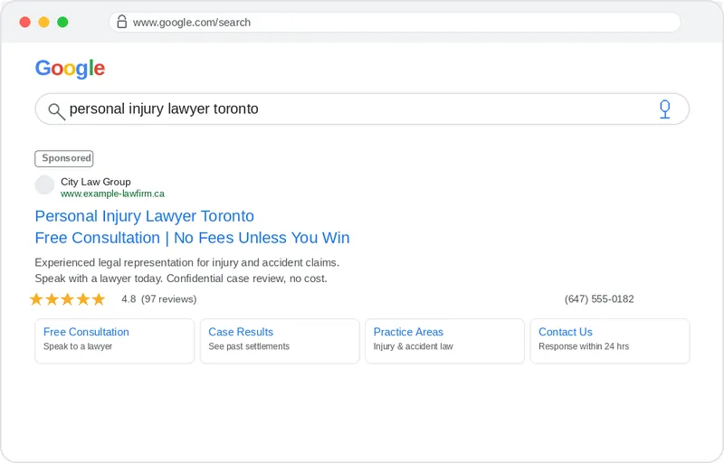
Task: Click 'See past settlements' subtitle text
Action: point(249,346)
